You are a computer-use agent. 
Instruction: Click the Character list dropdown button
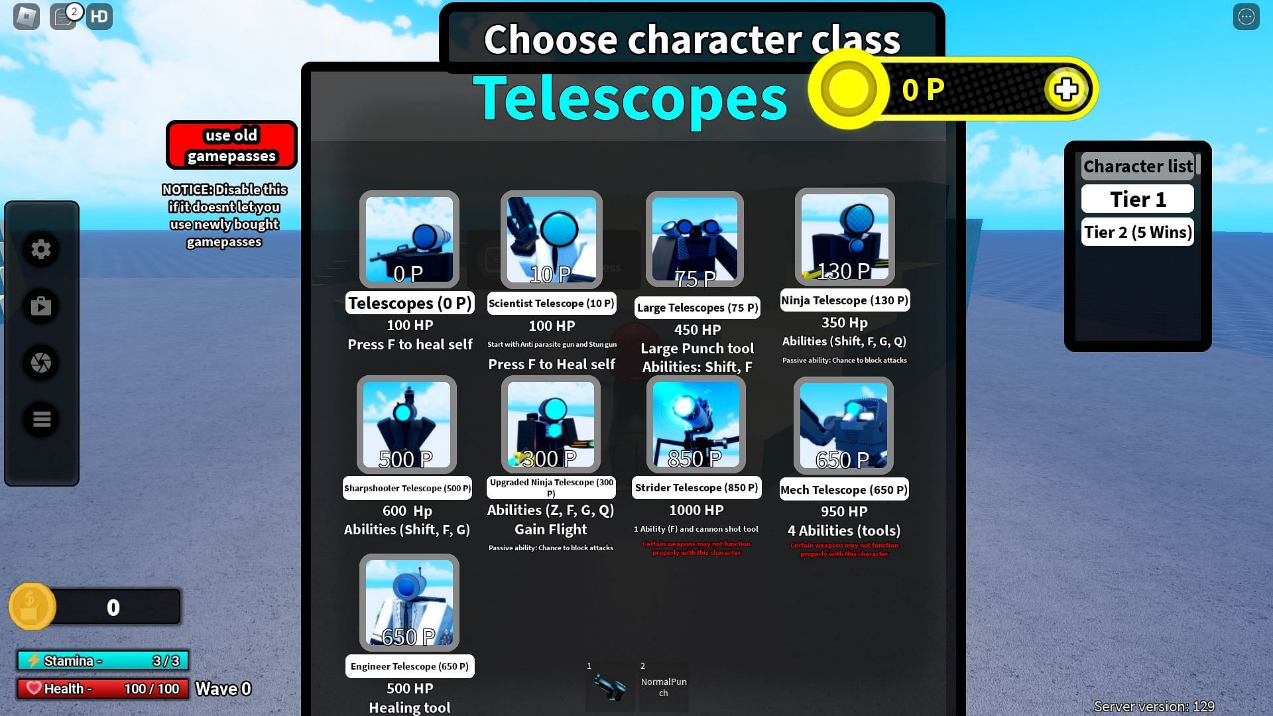(x=1136, y=166)
